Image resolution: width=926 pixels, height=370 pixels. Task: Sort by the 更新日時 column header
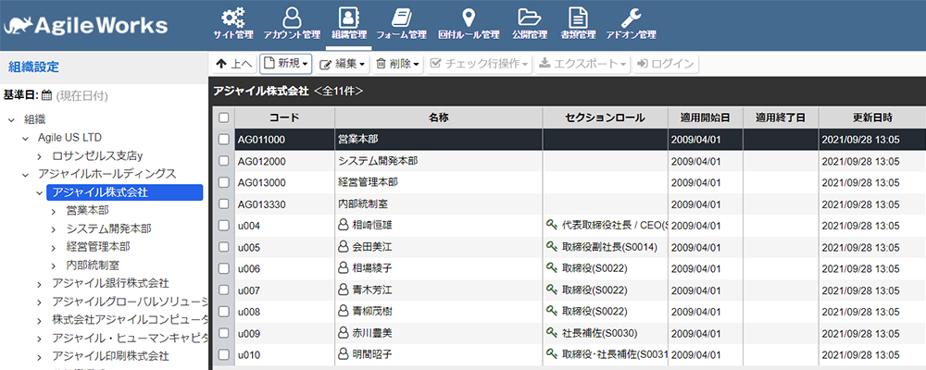click(x=872, y=117)
